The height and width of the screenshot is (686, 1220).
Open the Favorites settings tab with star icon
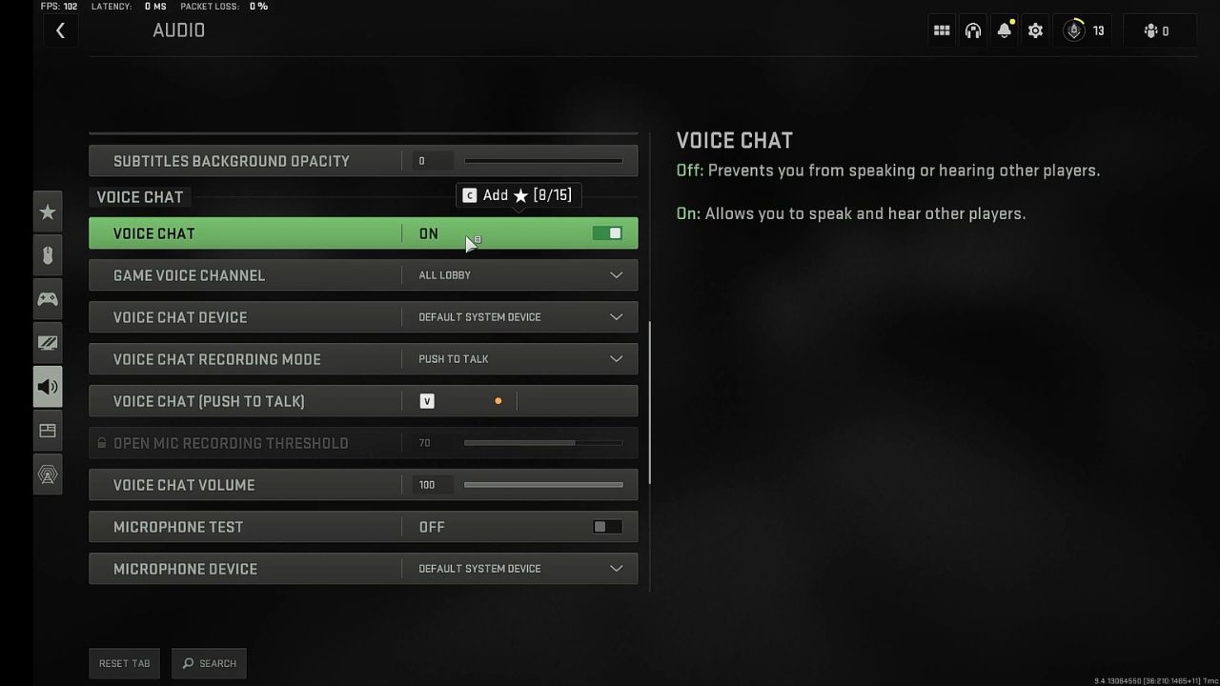tap(48, 211)
